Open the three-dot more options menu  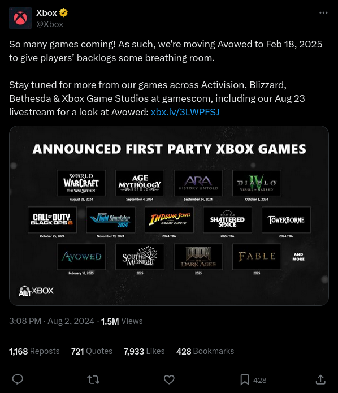click(x=323, y=12)
